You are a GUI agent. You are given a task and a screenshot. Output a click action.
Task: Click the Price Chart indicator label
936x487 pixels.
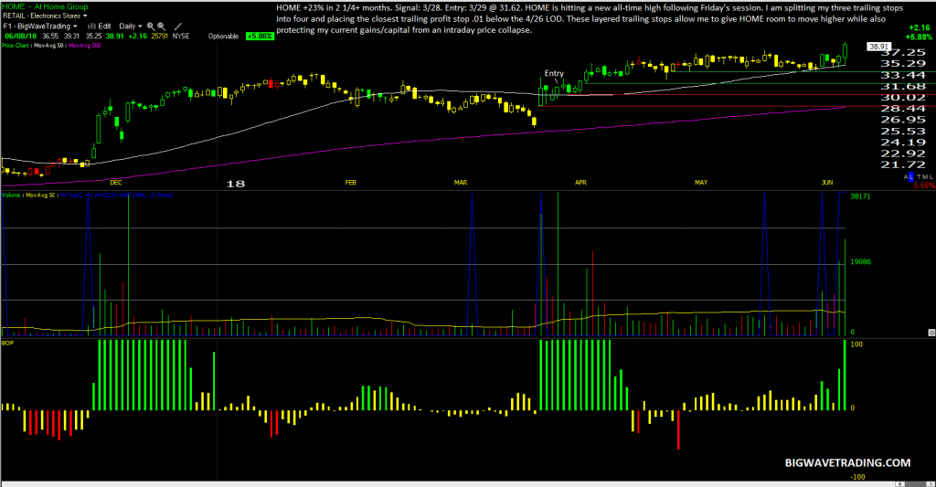16,46
